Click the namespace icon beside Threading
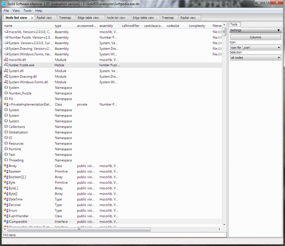The height and width of the screenshot is (246, 285). 6,160
